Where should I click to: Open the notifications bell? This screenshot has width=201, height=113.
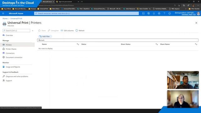[x=154, y=13]
